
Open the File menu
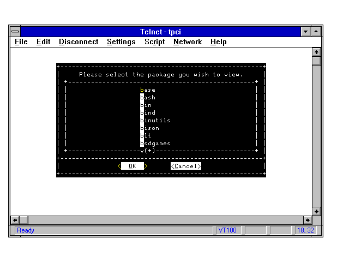pos(21,42)
